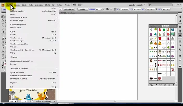Open the Symbols panel icon in dock
Viewport: 183px width, 106px height.
(180, 35)
